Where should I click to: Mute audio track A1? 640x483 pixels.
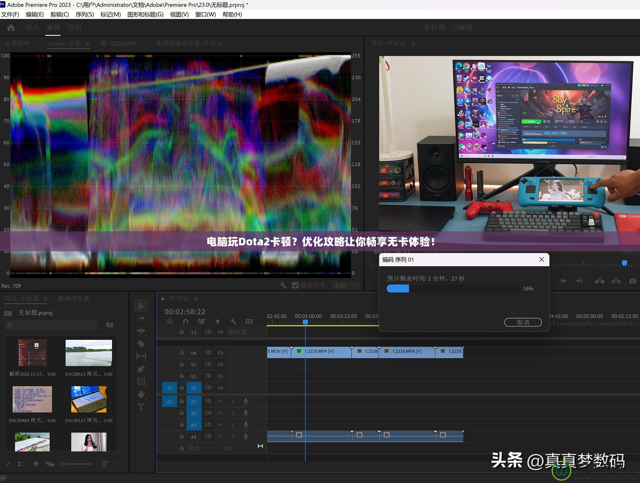[x=220, y=401]
